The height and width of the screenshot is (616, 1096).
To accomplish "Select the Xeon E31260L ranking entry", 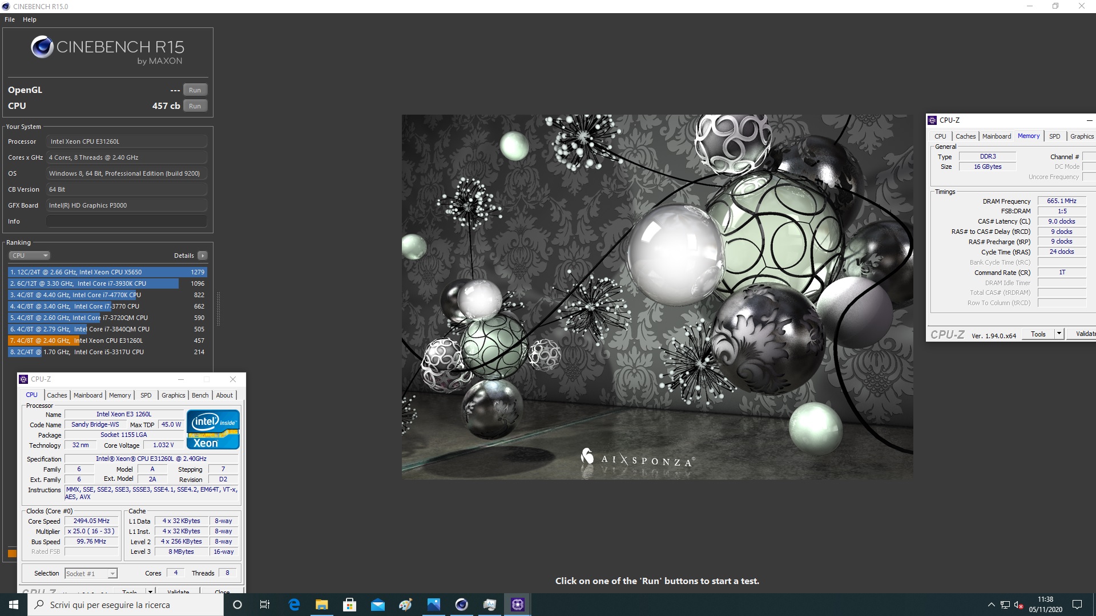I will point(107,341).
